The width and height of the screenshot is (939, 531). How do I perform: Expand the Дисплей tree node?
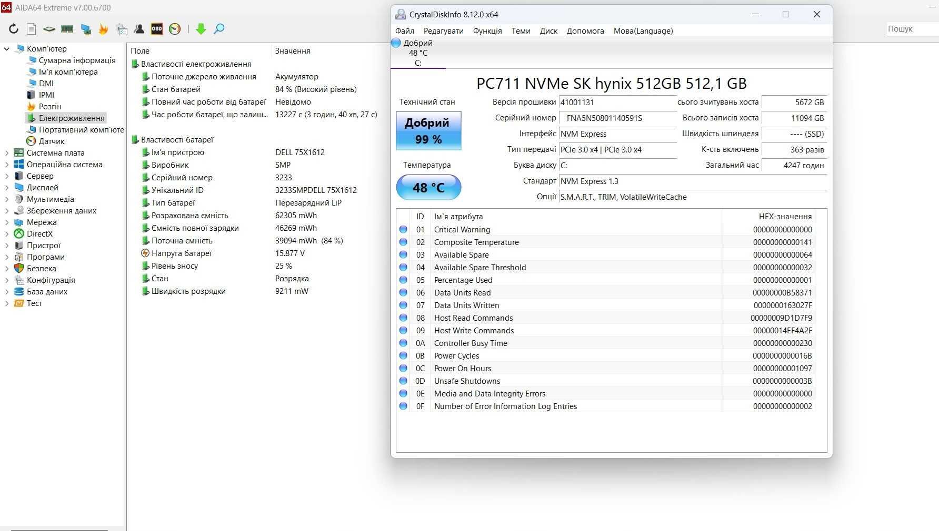click(x=7, y=188)
